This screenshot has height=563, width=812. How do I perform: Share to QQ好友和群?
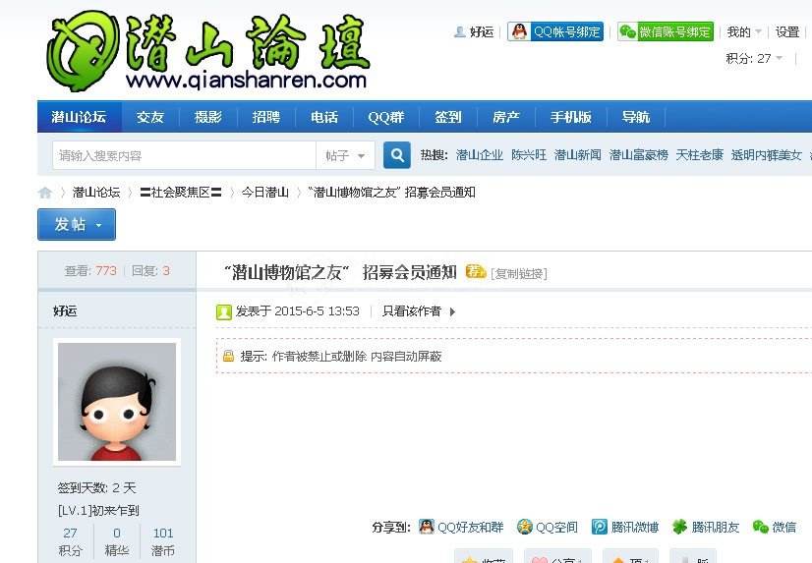(461, 528)
